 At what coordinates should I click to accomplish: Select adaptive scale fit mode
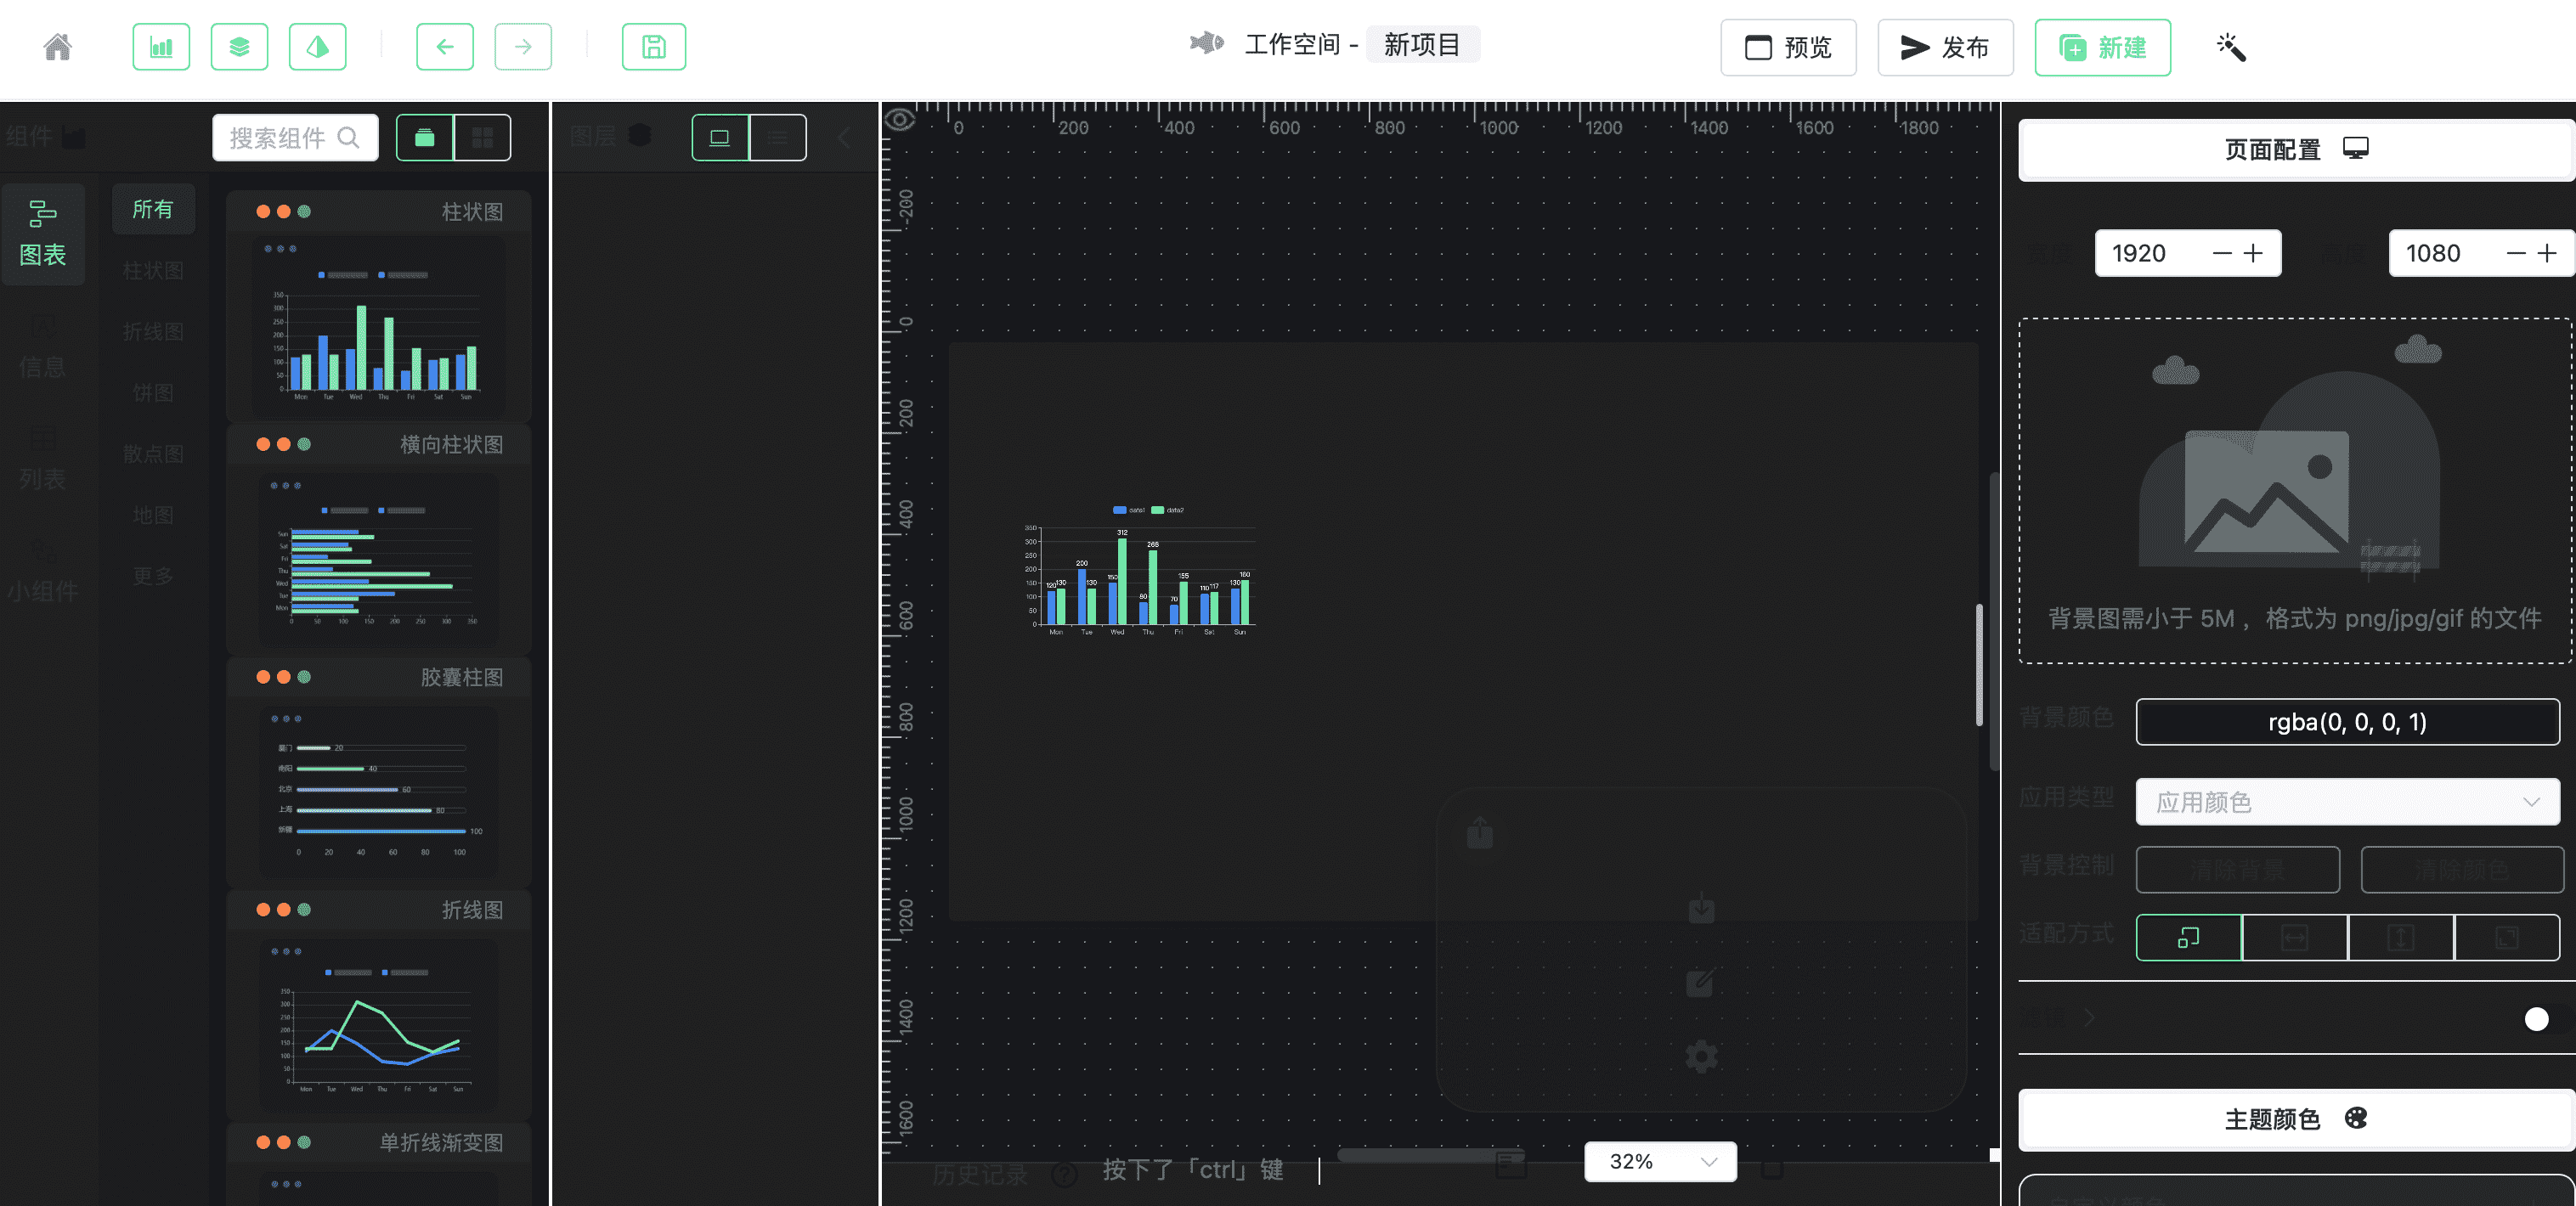point(2188,937)
